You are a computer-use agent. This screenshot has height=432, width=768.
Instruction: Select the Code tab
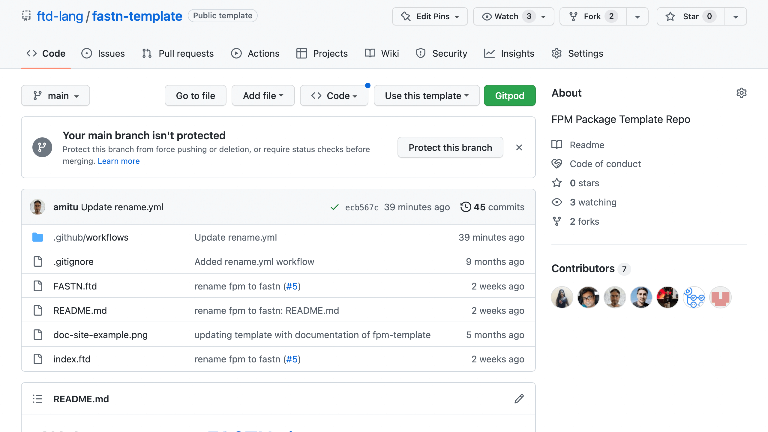[46, 53]
